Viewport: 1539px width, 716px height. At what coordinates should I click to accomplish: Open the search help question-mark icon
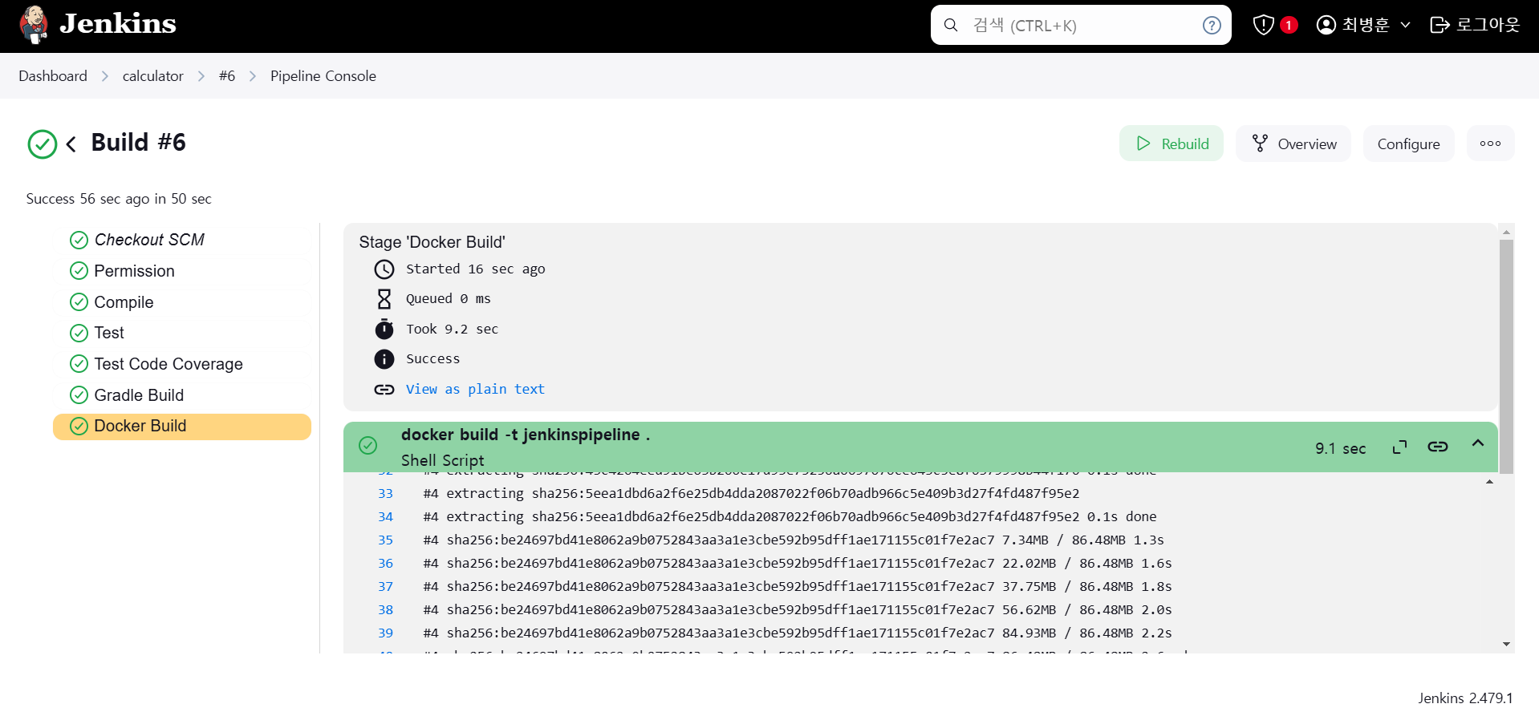click(x=1212, y=26)
